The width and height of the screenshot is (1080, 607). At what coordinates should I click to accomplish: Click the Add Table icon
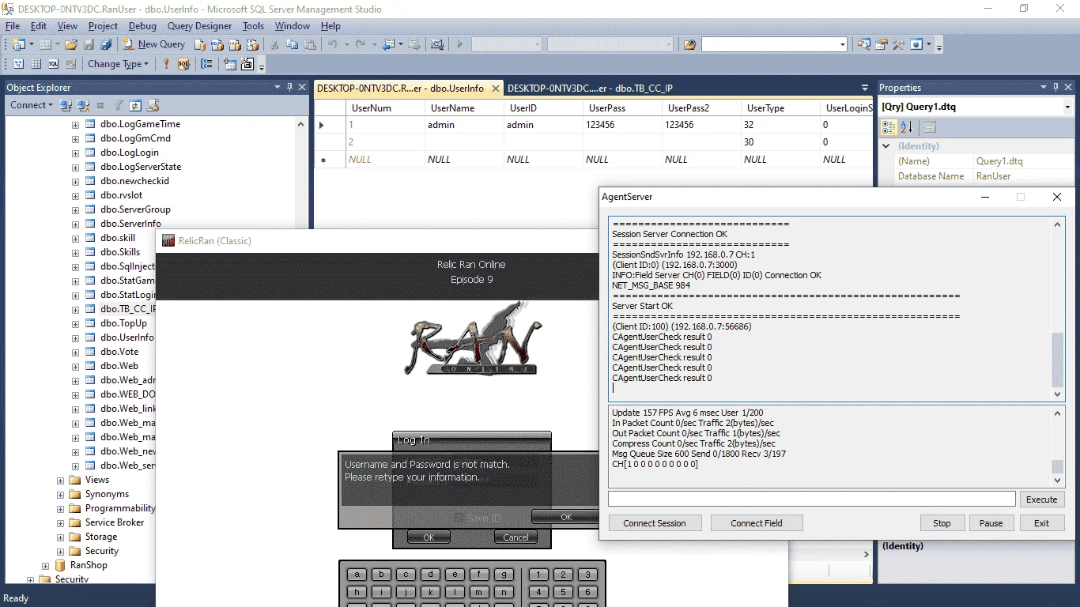tap(230, 64)
